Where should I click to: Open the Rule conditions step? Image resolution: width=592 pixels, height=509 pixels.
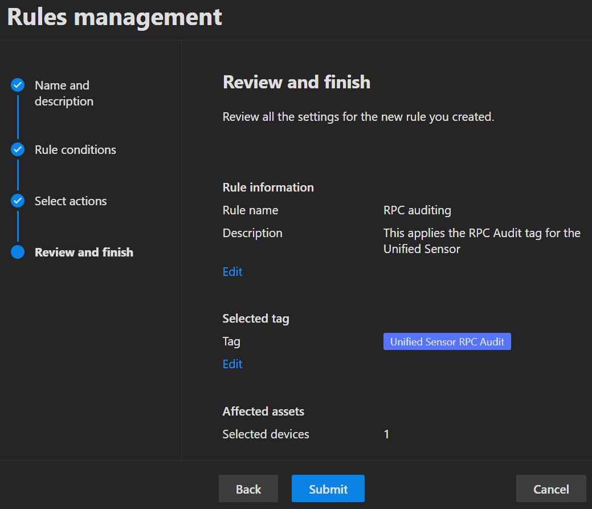(75, 150)
